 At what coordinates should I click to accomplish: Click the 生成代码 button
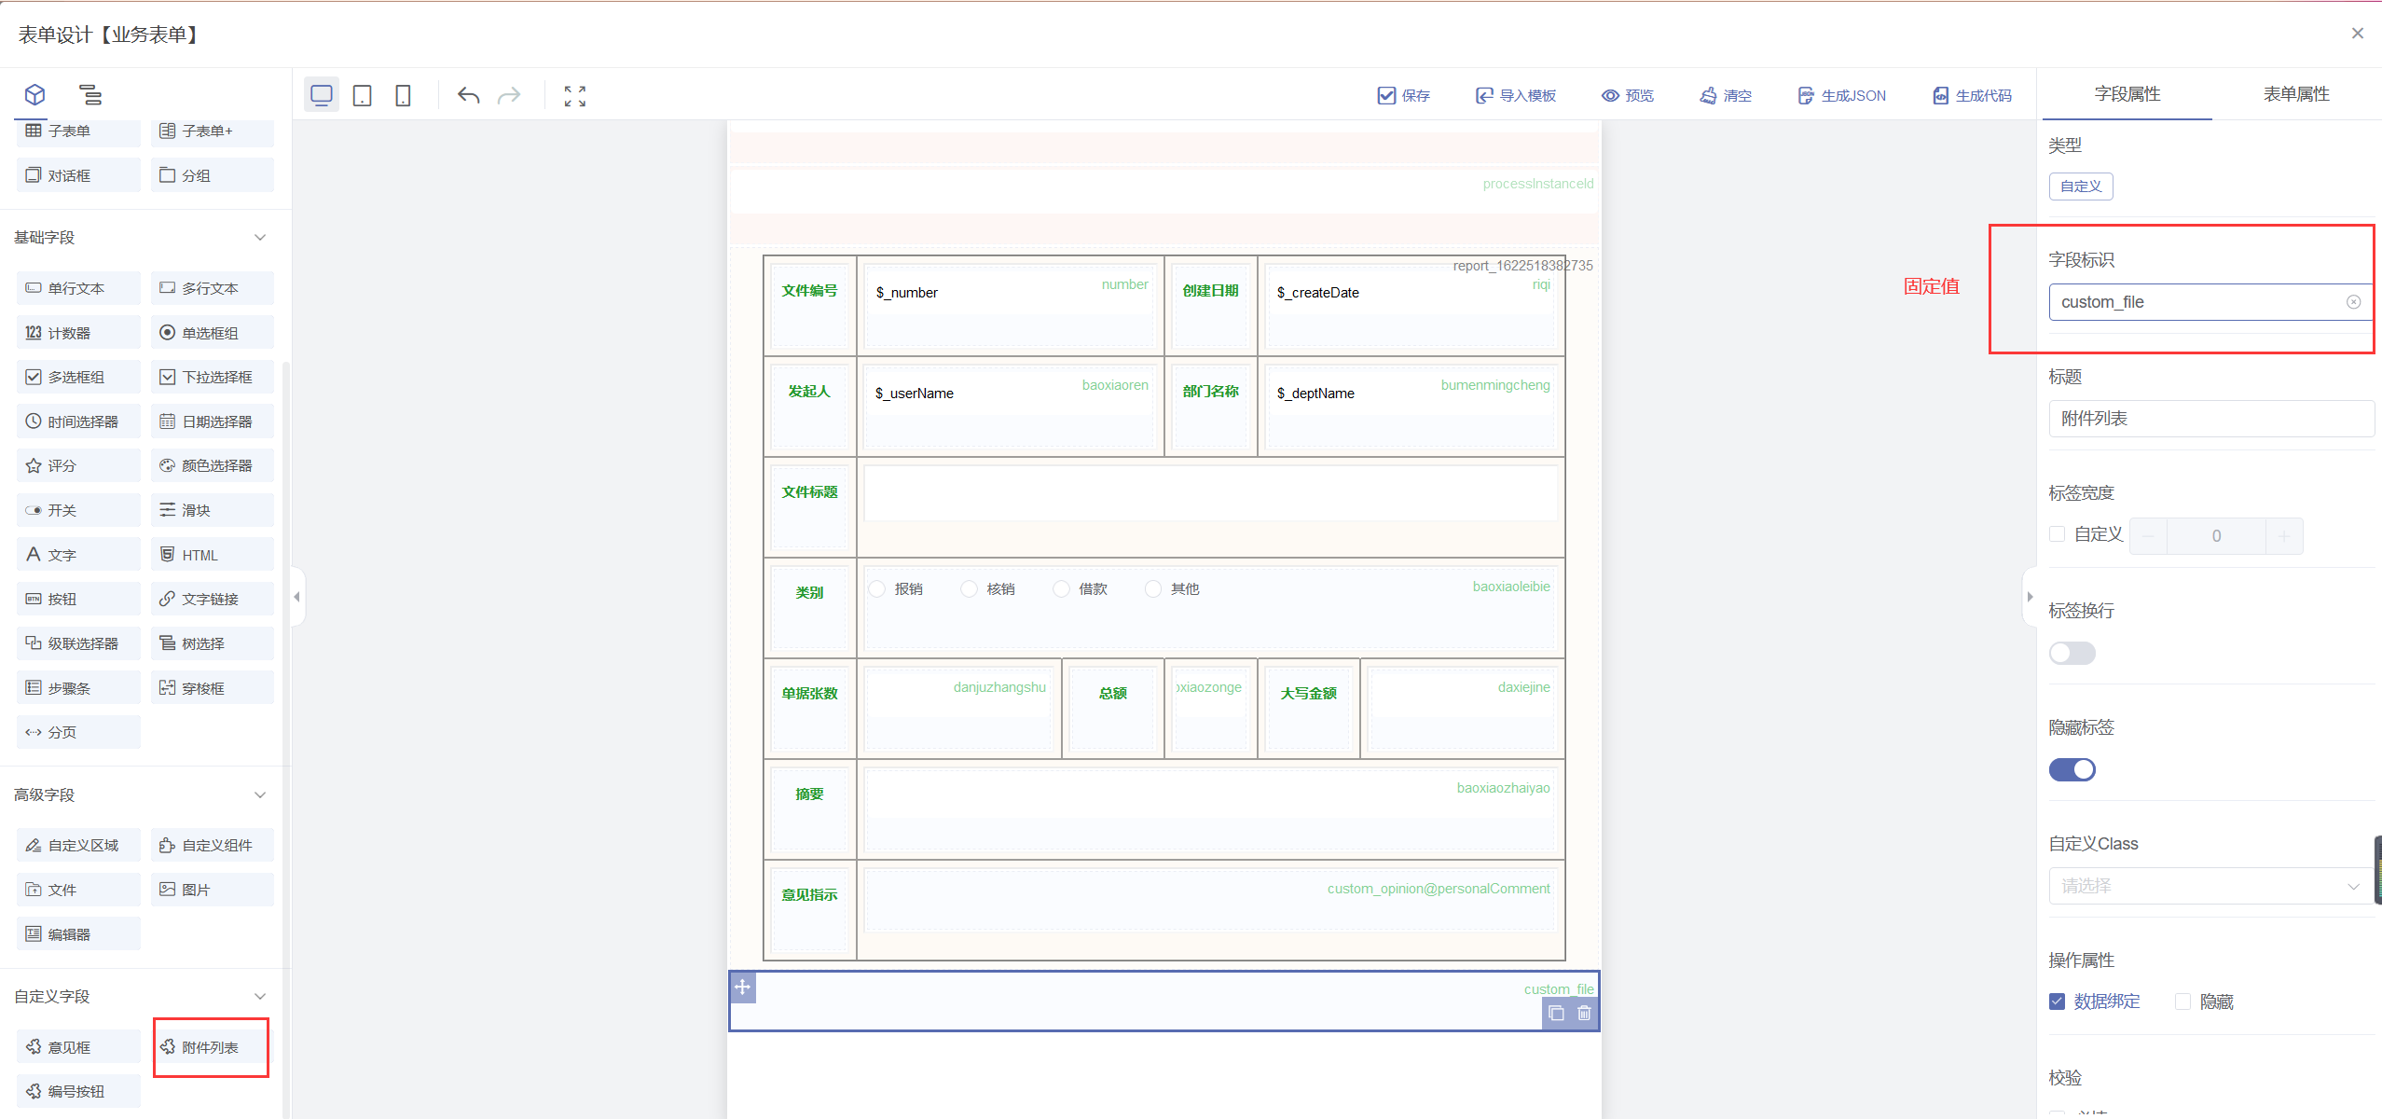point(1972,95)
